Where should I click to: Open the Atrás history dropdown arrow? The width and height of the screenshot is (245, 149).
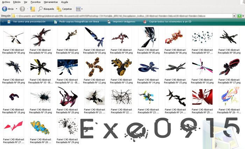coord(17,9)
